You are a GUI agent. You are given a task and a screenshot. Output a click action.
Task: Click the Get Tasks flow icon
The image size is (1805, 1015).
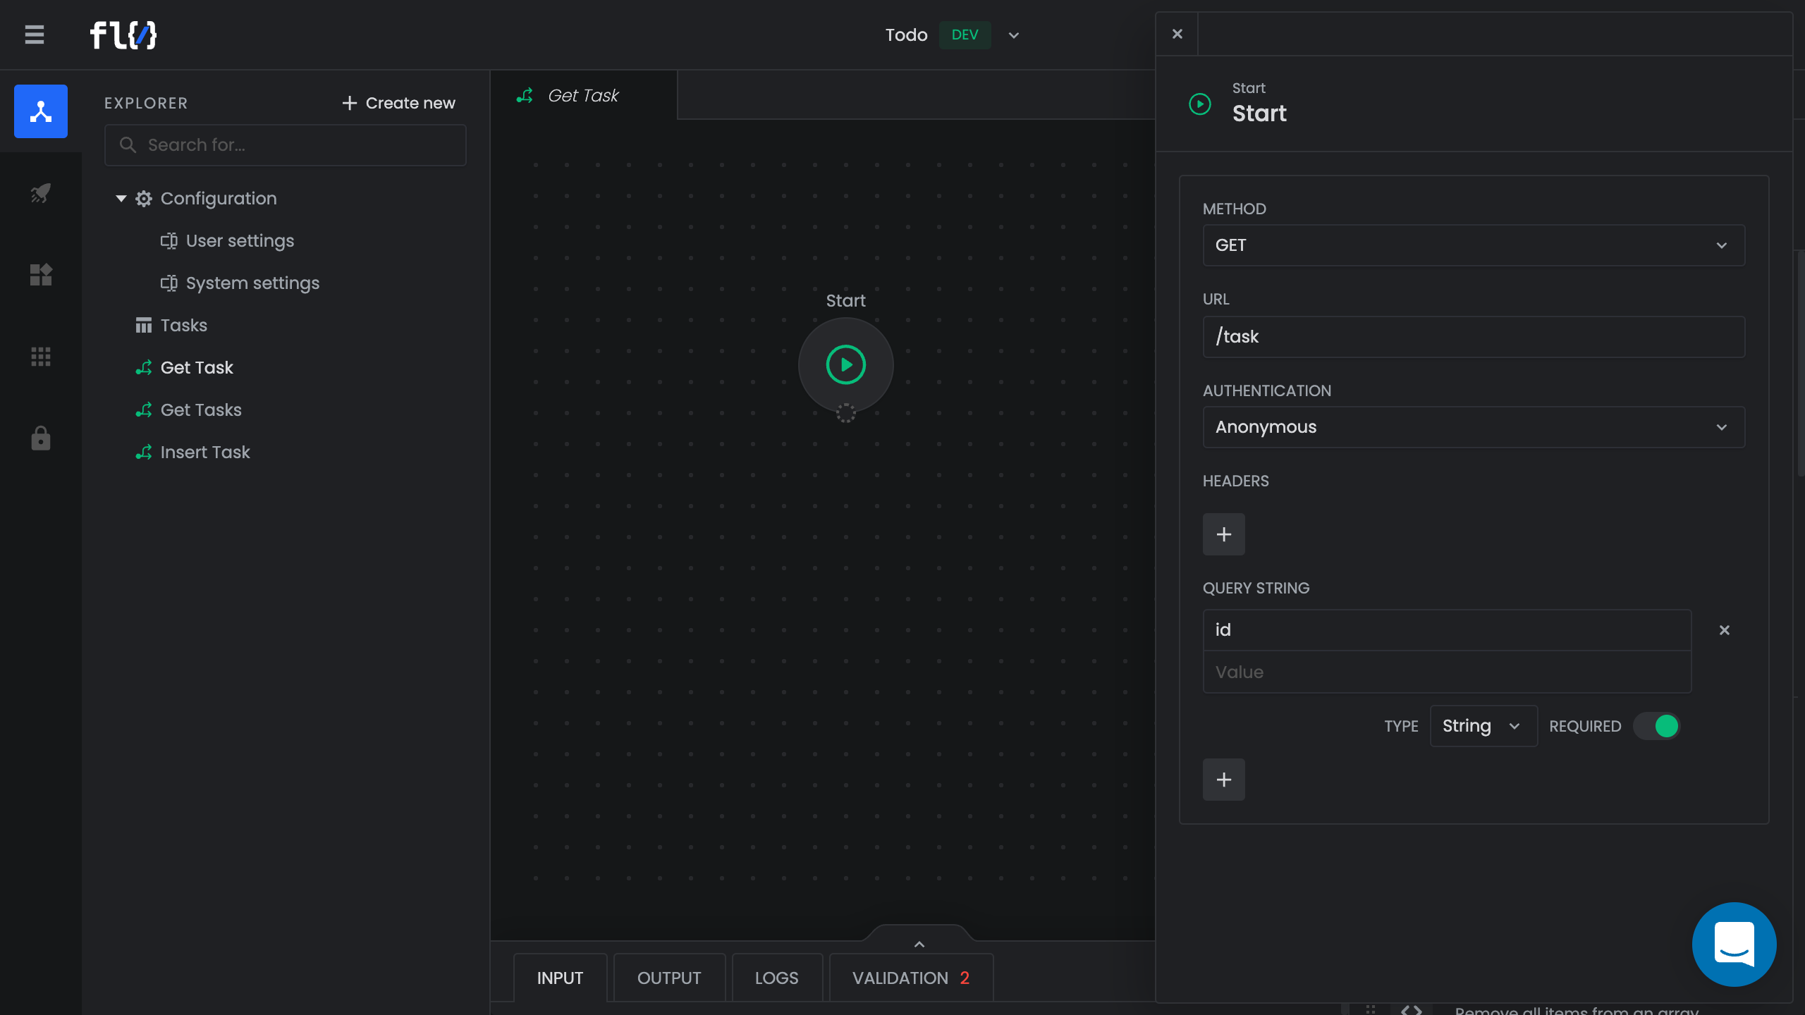pyautogui.click(x=144, y=410)
